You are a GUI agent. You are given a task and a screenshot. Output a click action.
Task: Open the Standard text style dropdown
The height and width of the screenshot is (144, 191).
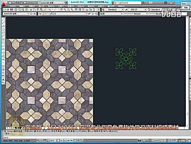coord(115,10)
